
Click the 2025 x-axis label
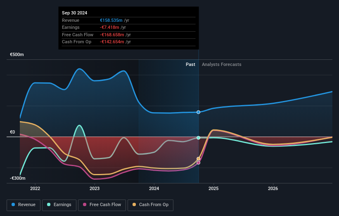click(x=213, y=188)
